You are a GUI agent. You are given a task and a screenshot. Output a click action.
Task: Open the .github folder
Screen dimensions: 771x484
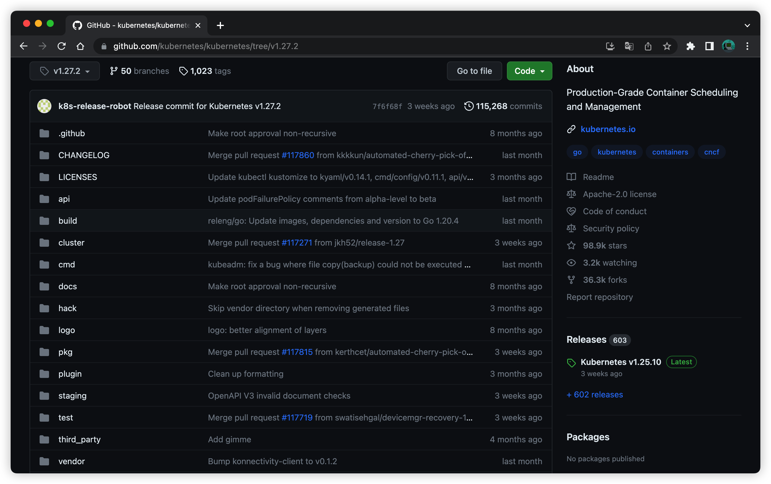72,133
